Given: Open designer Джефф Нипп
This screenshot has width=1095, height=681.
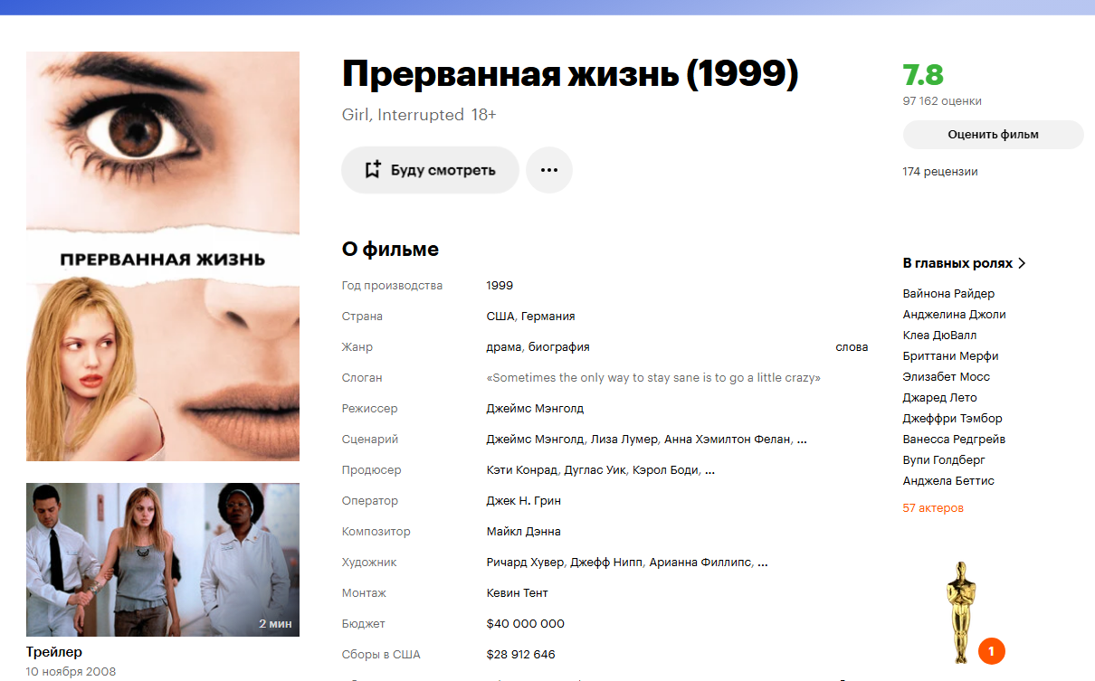Looking at the screenshot, I should (x=607, y=563).
